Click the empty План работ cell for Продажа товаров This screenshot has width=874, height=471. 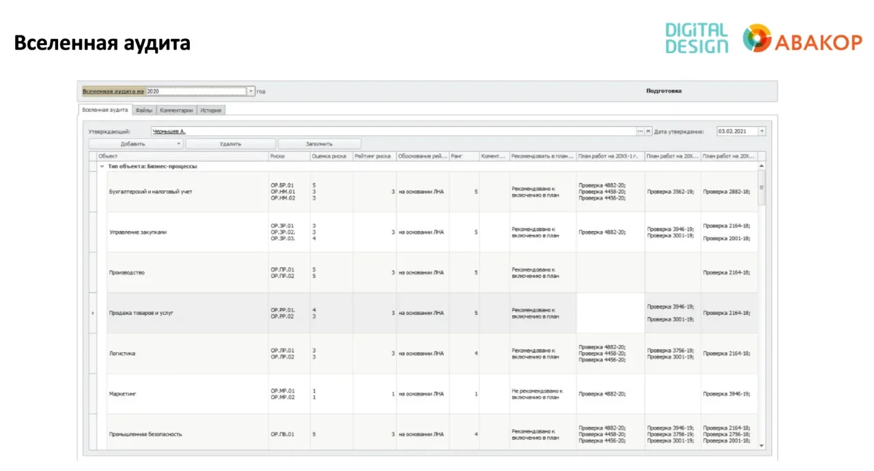point(610,313)
